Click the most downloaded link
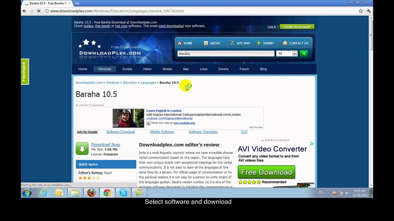 coord(171,26)
